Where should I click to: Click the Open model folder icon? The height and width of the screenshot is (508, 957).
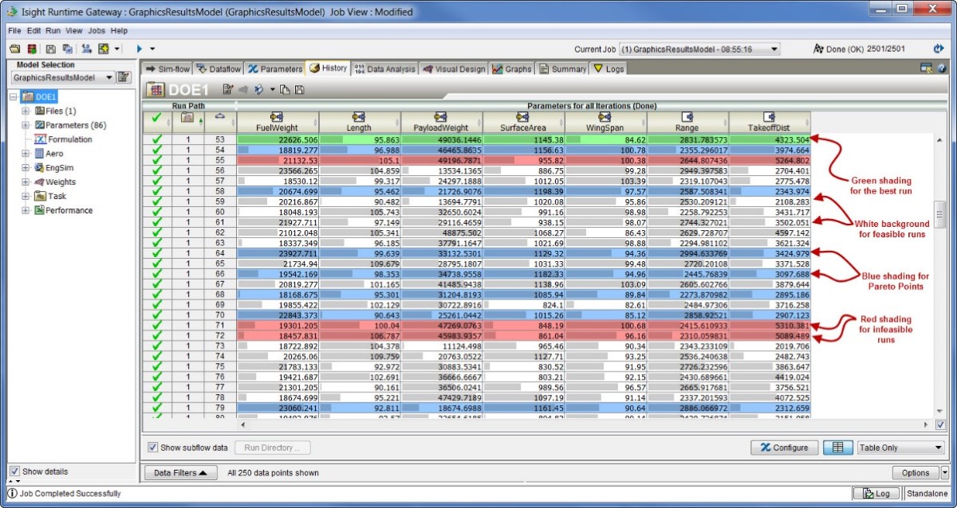coord(14,49)
